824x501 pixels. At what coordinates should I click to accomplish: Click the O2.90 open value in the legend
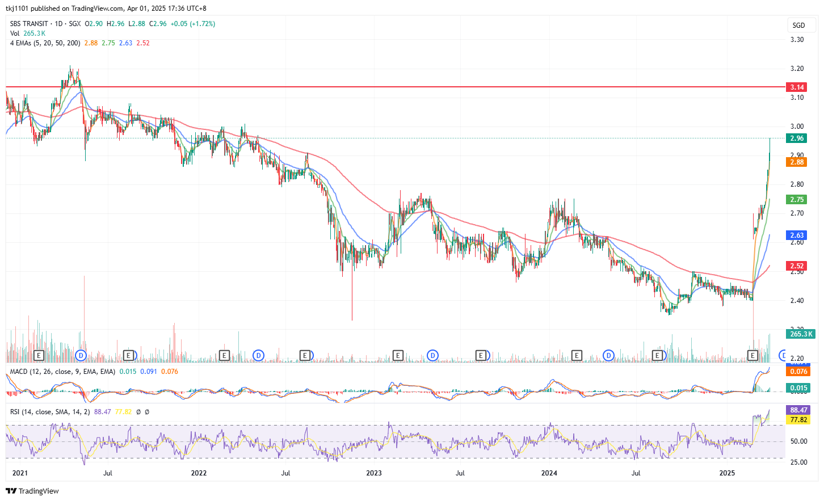point(94,24)
